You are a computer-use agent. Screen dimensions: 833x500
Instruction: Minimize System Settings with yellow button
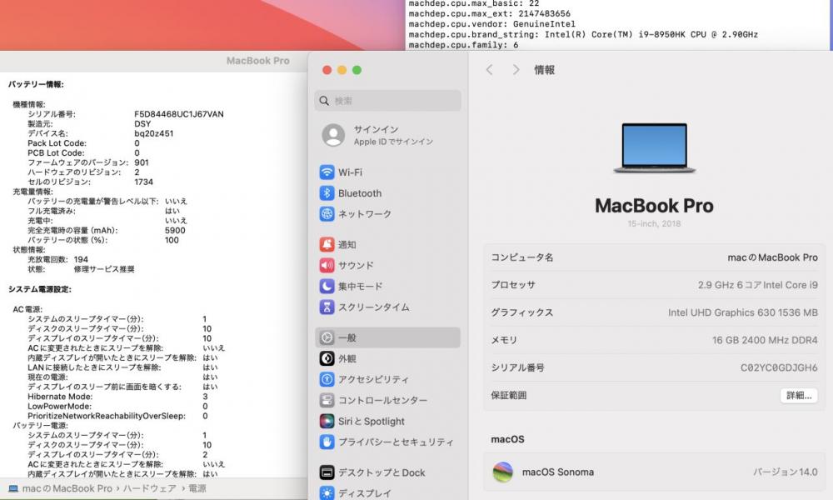click(342, 70)
